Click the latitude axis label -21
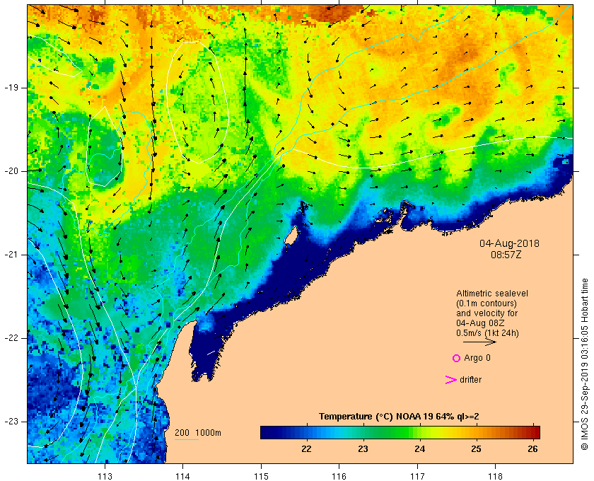Viewport: 594px width, 481px height. click(11, 255)
